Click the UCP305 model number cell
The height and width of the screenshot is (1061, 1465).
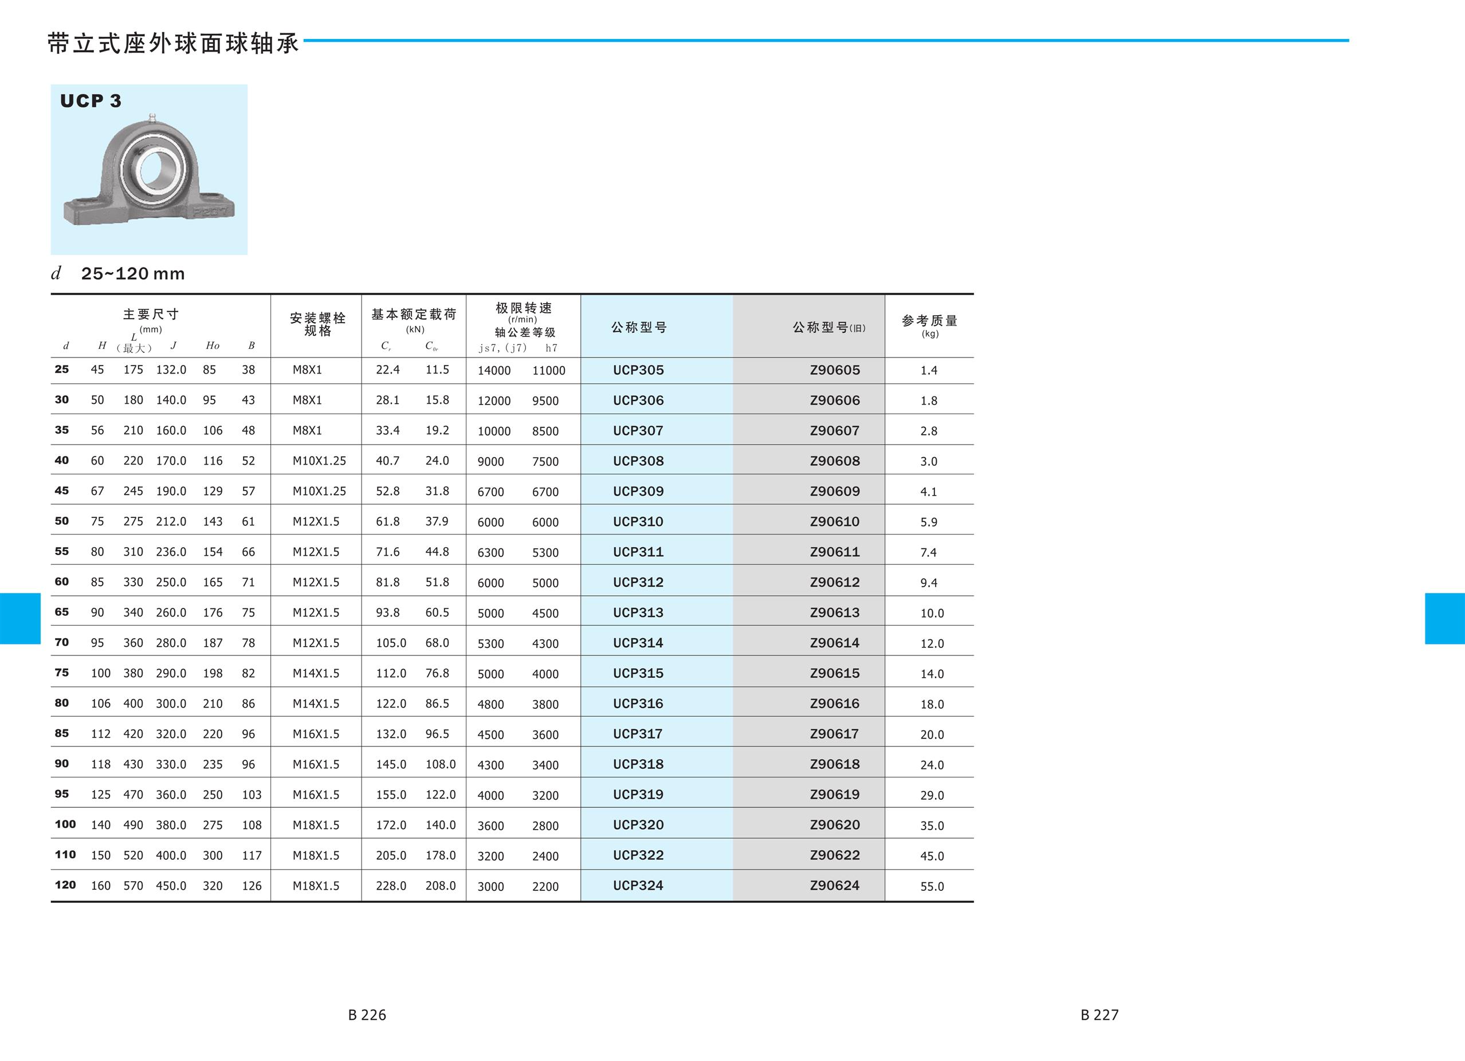(x=638, y=370)
